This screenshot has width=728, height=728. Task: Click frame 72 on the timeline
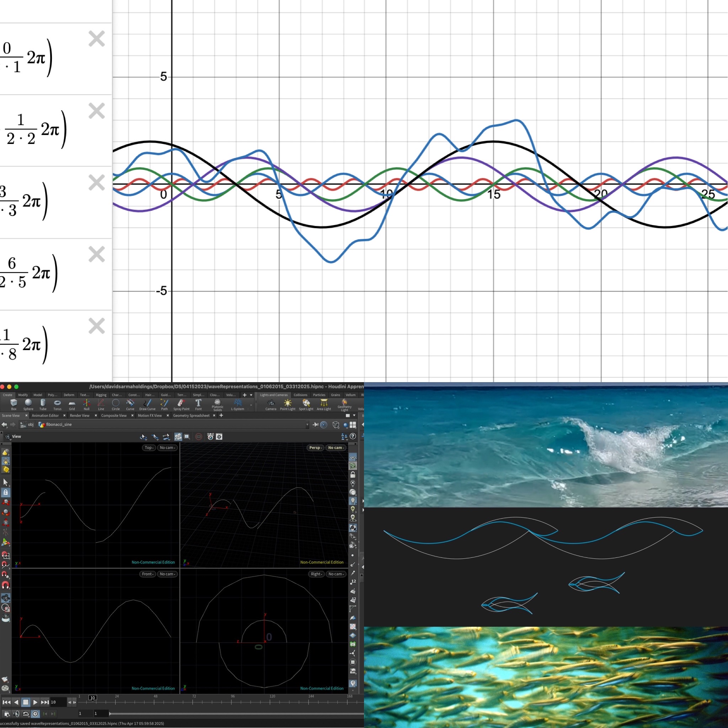[x=193, y=702]
